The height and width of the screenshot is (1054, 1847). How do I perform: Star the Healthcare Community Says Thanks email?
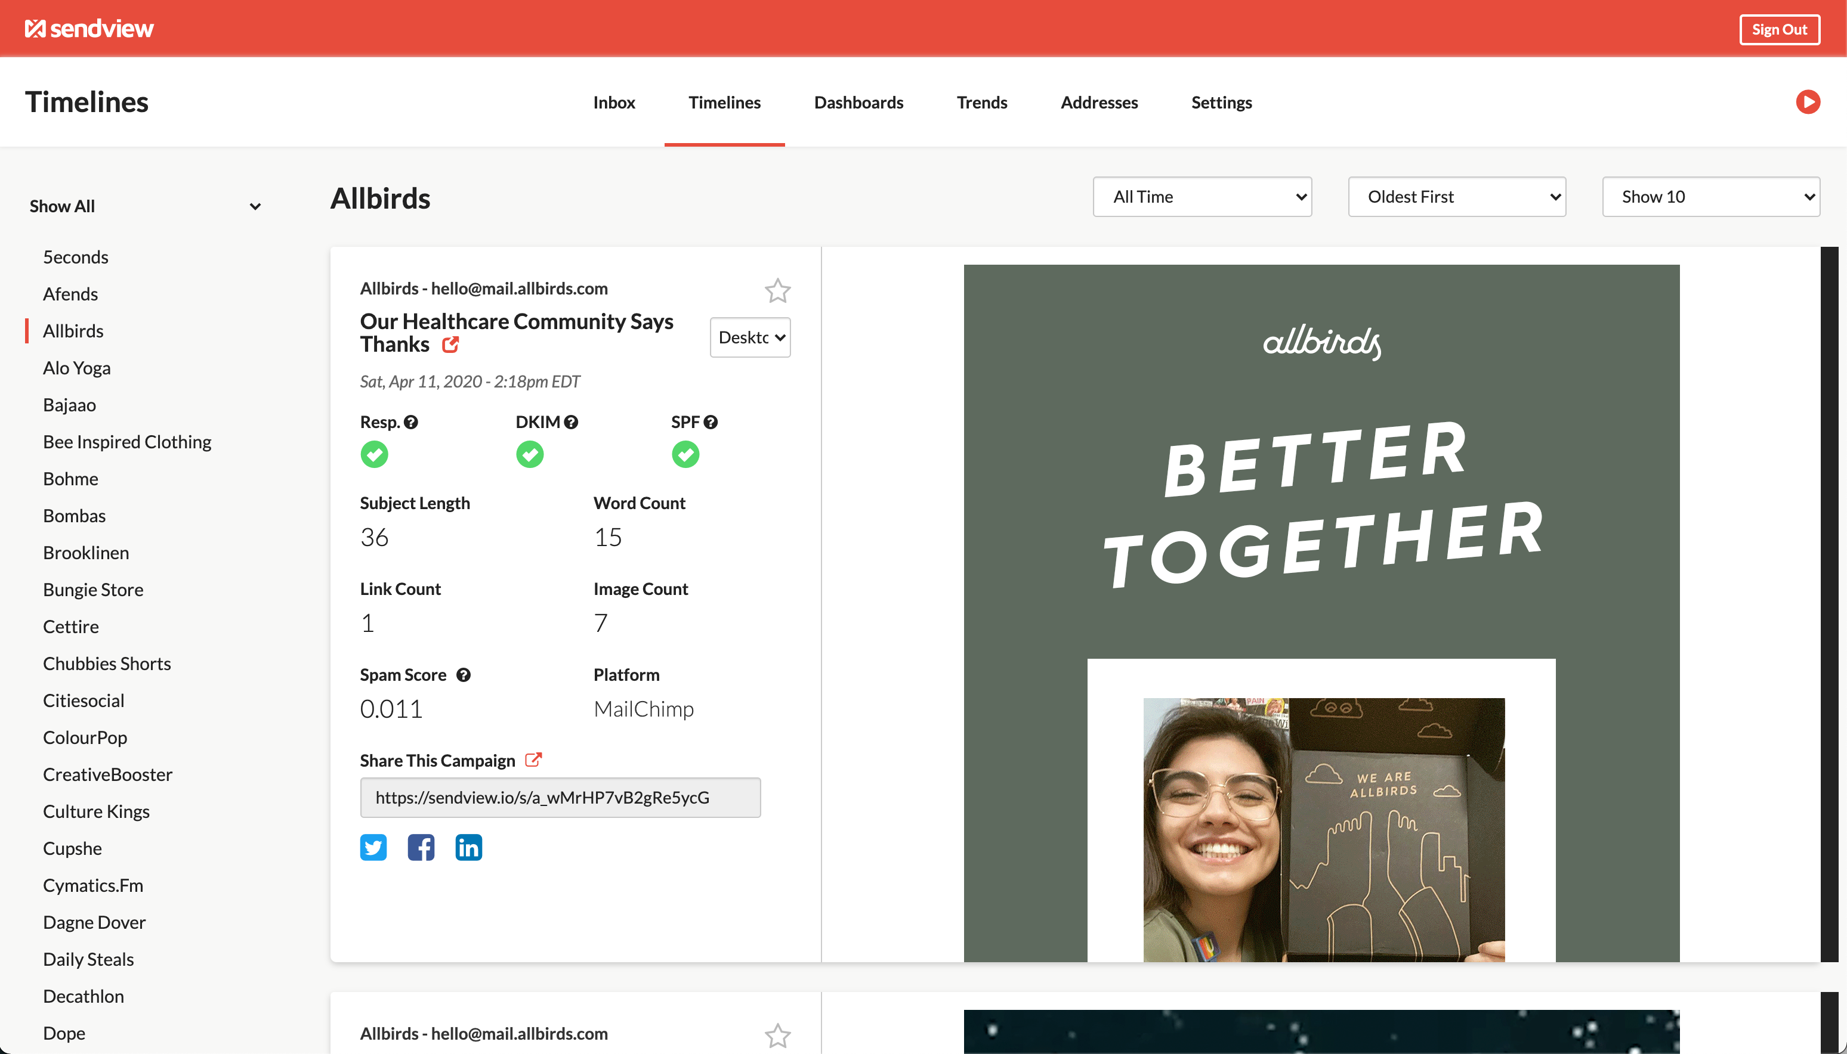coord(777,290)
